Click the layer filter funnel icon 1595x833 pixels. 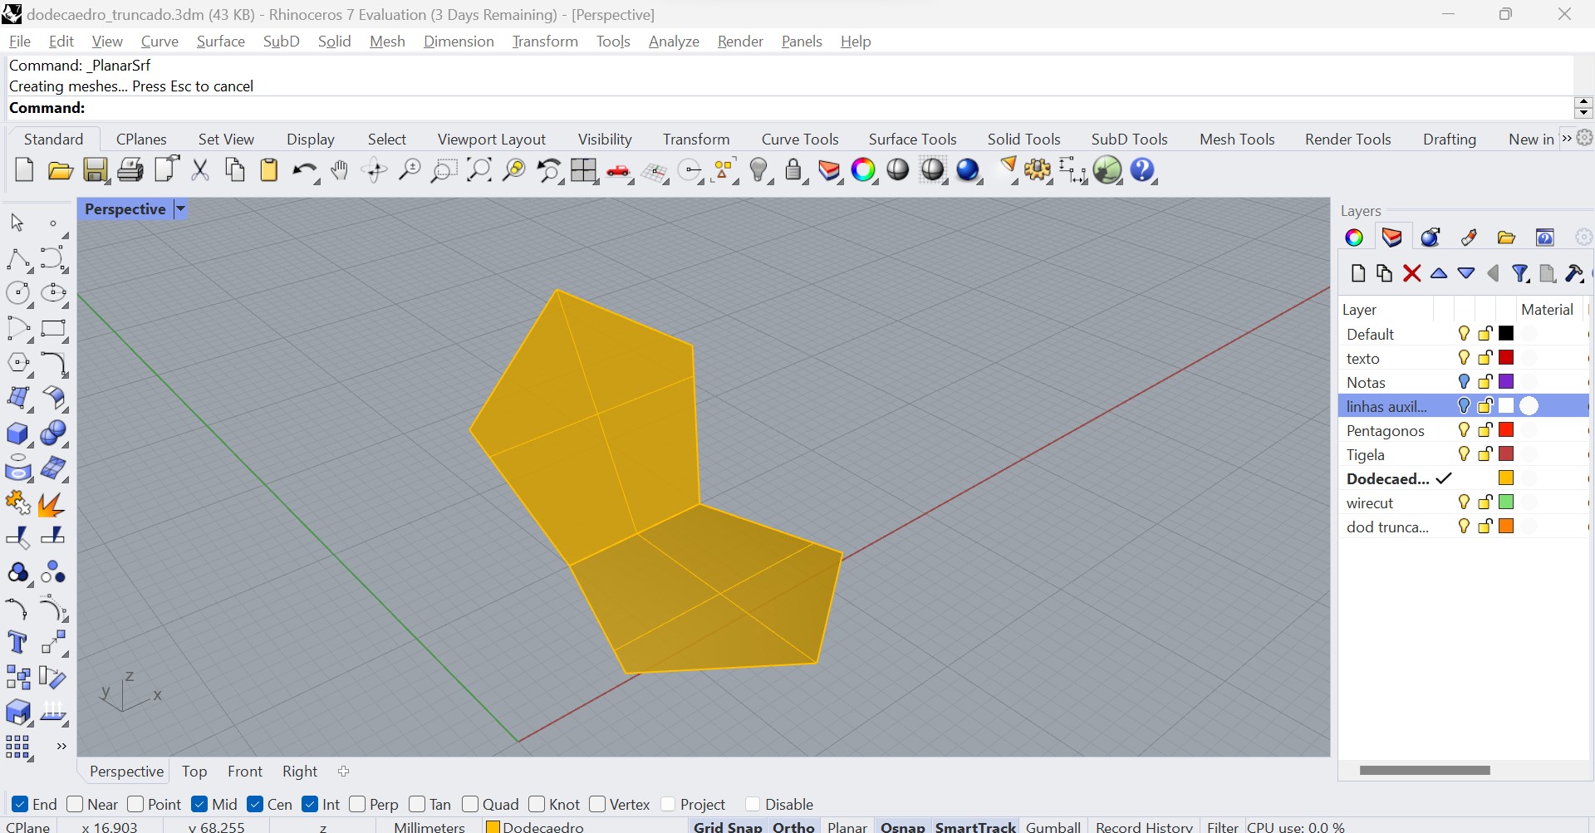pyautogui.click(x=1520, y=273)
